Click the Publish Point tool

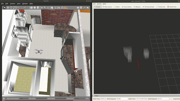pos(172,7)
